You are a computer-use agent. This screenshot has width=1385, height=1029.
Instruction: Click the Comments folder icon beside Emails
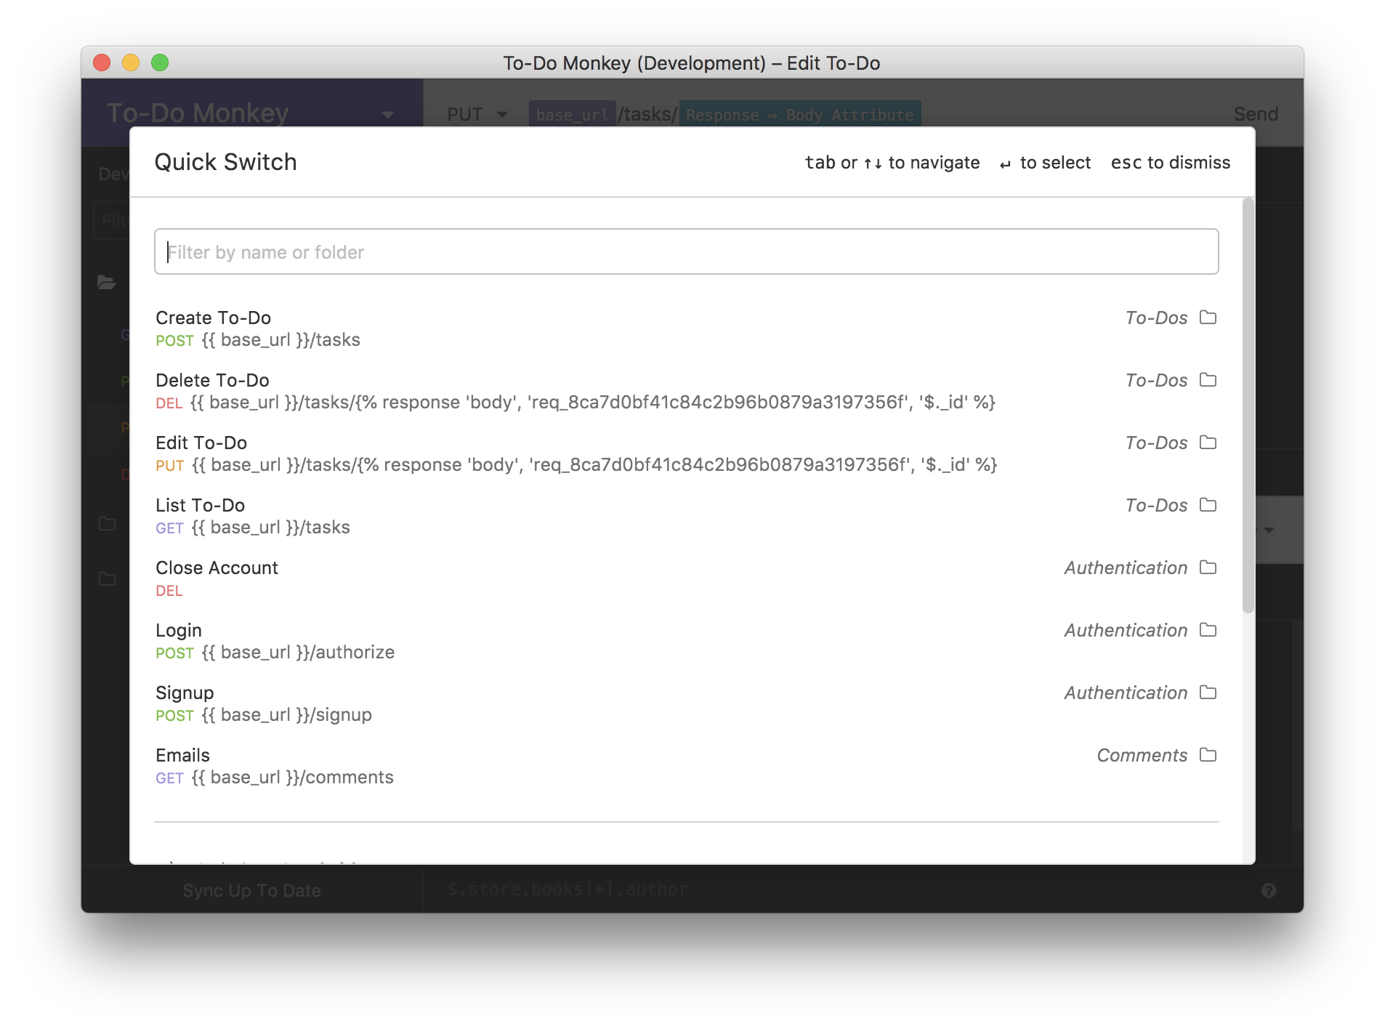pos(1206,755)
